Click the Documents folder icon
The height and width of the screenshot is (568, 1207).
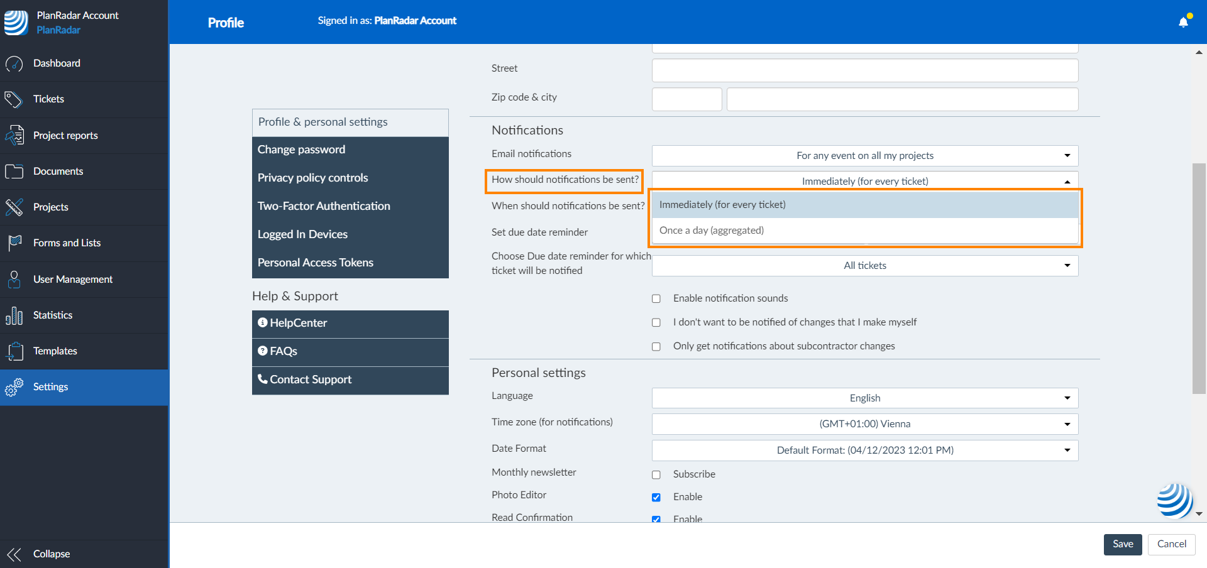click(14, 172)
